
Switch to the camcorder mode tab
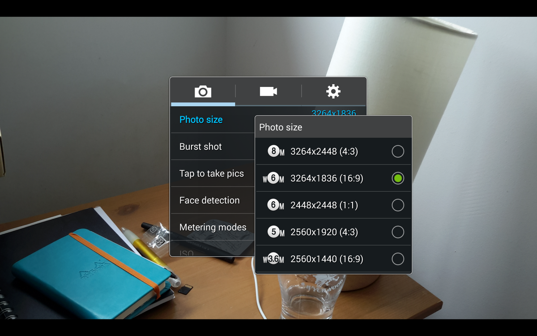[268, 91]
